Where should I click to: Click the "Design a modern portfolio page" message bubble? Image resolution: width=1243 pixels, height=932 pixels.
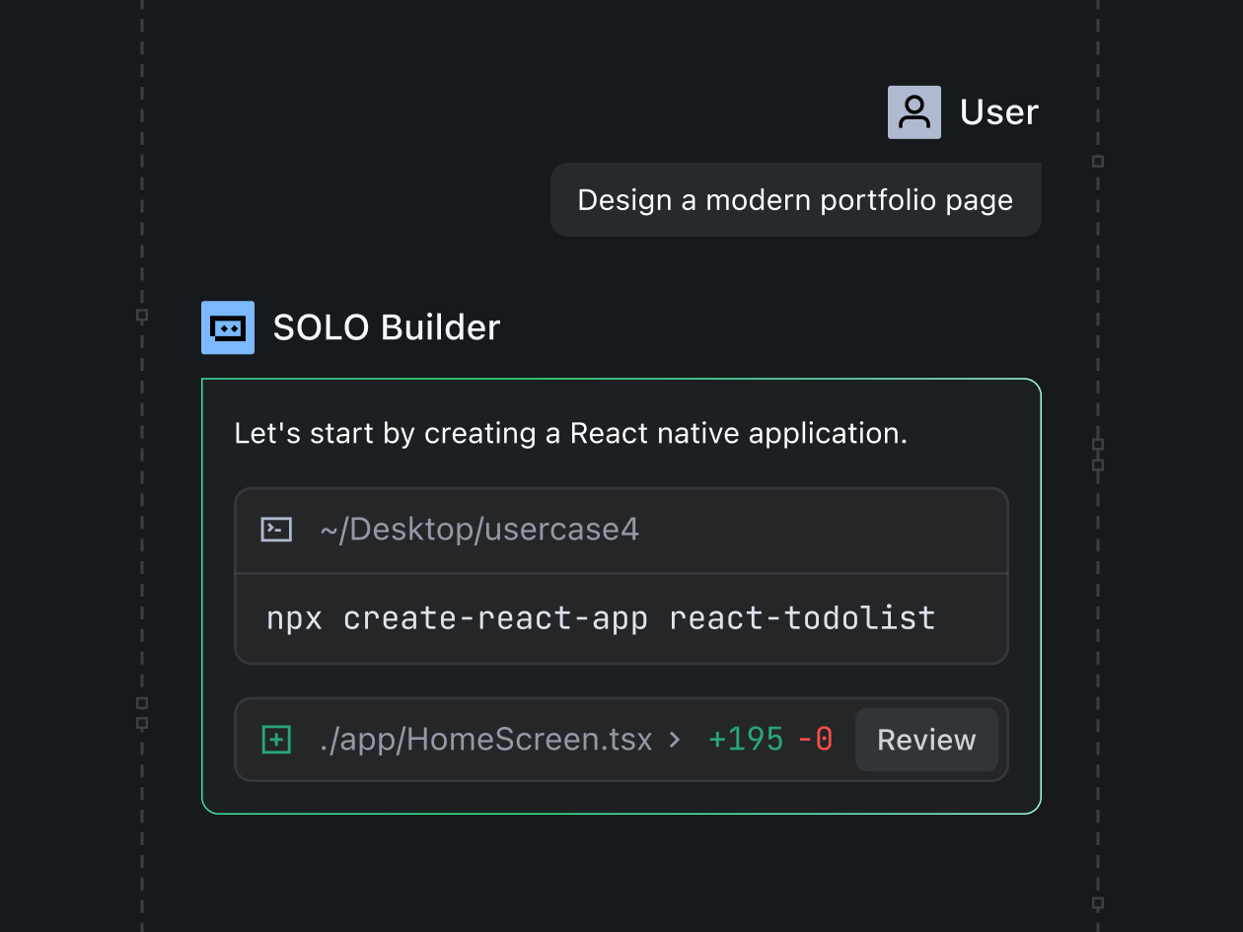coord(795,200)
